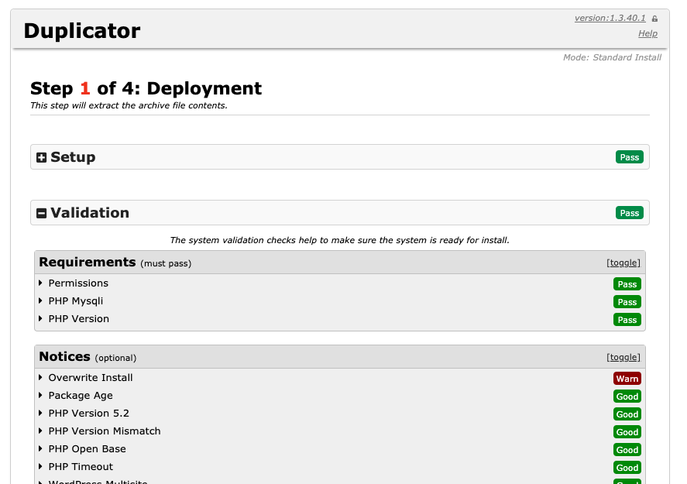This screenshot has width=687, height=484.
Task: Click the red Warn badge for Overwrite Install
Action: [627, 379]
